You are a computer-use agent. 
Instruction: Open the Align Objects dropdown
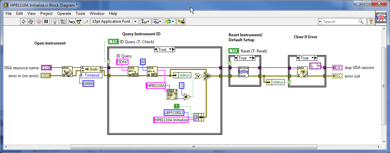pos(145,22)
